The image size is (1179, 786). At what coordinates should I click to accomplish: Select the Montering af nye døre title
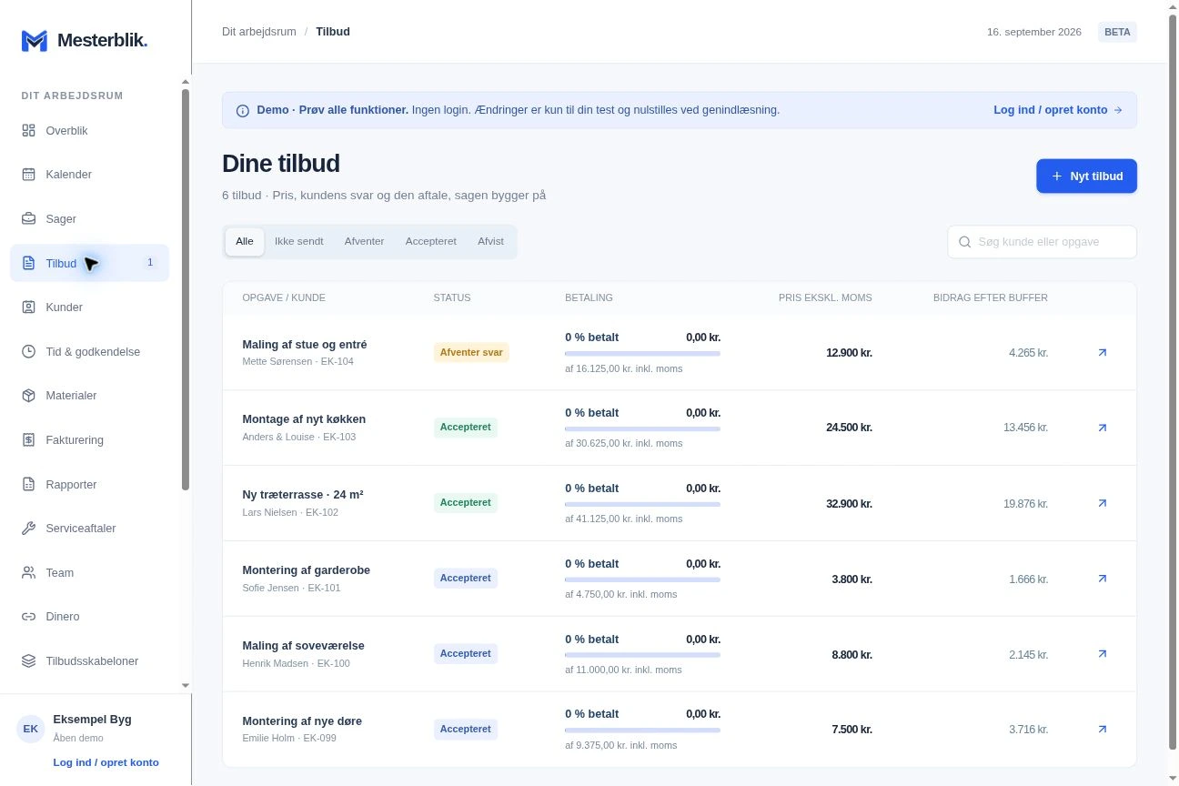point(302,721)
